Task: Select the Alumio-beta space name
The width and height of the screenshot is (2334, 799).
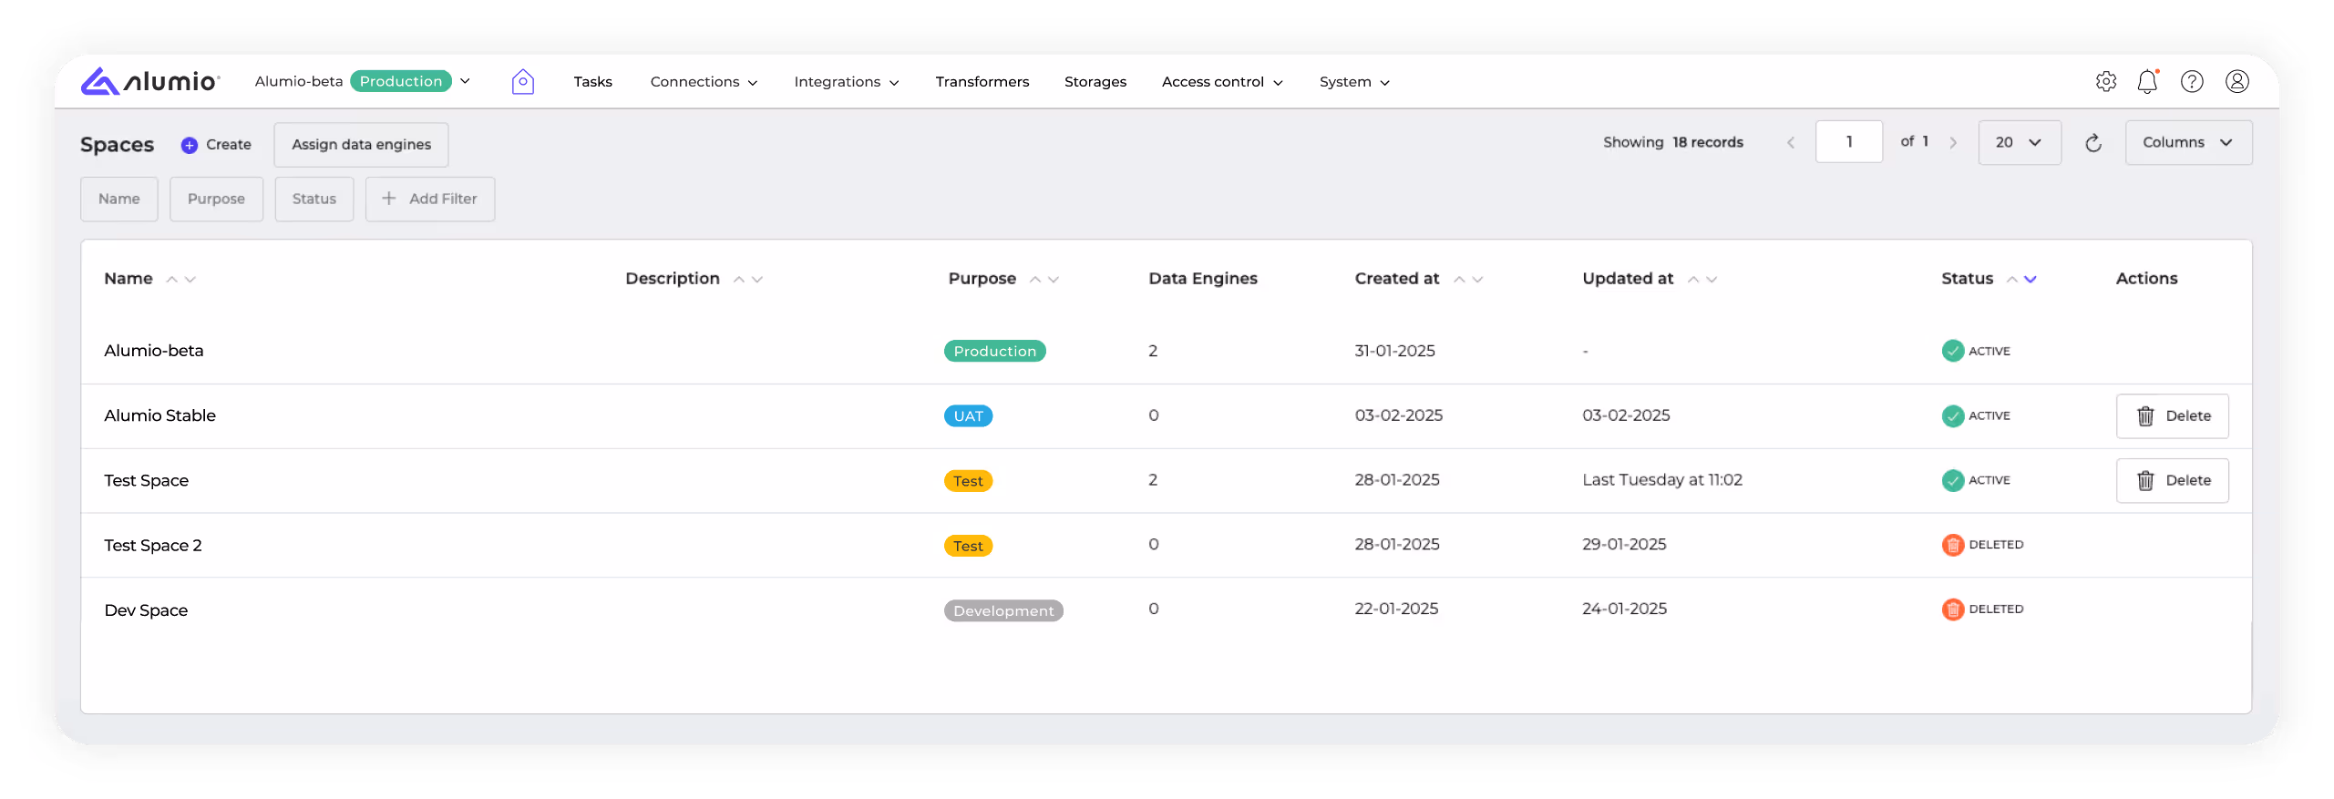Action: click(154, 351)
